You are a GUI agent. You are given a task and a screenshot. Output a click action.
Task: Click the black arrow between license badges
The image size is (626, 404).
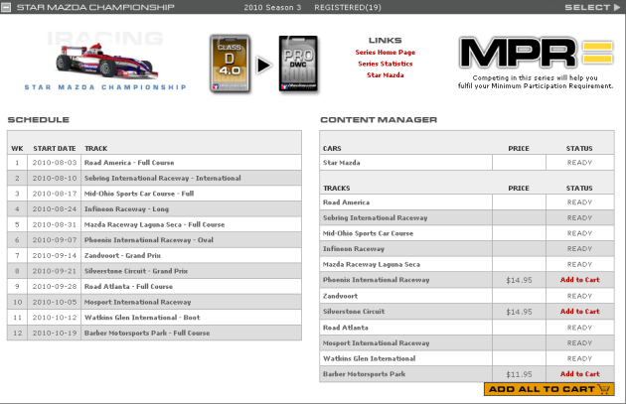point(264,65)
